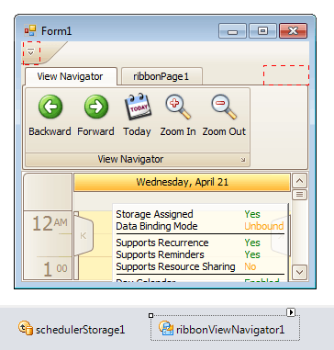Select the ribbonViewNavigator1 component icon
The width and height of the screenshot is (334, 350).
pyautogui.click(x=166, y=328)
